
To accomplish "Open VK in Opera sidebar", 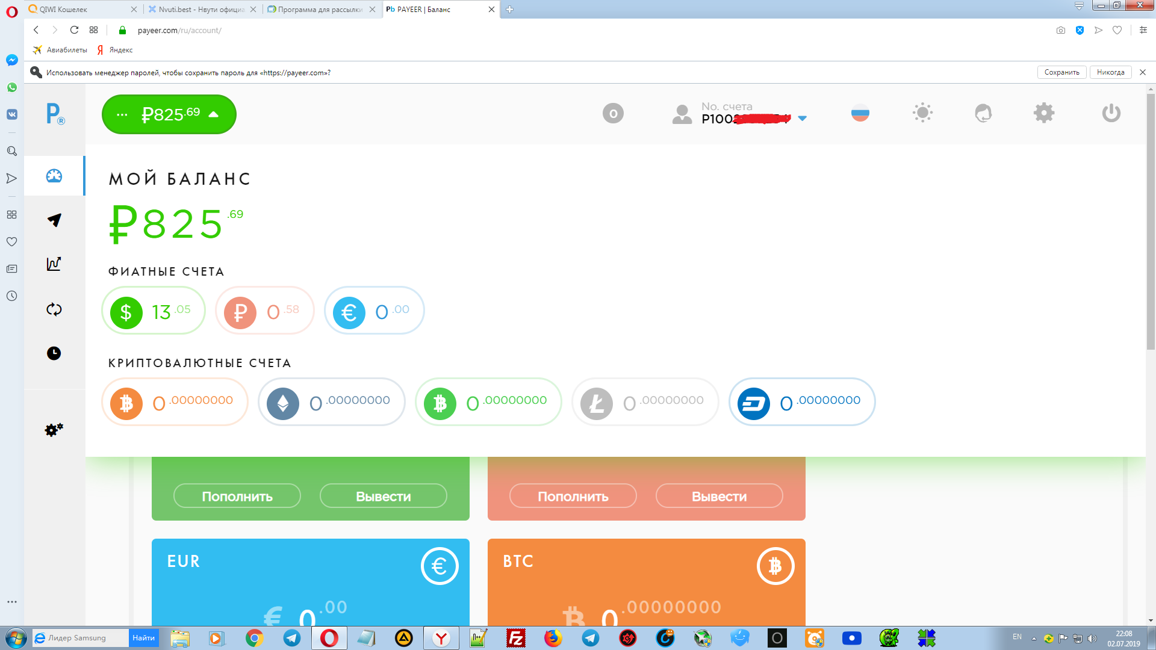I will coord(11,114).
